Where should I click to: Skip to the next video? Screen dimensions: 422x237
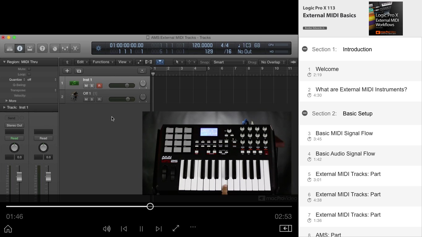point(159,229)
